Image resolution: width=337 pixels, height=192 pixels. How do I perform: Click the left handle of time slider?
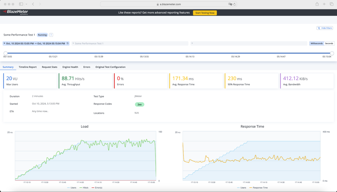point(6,53)
